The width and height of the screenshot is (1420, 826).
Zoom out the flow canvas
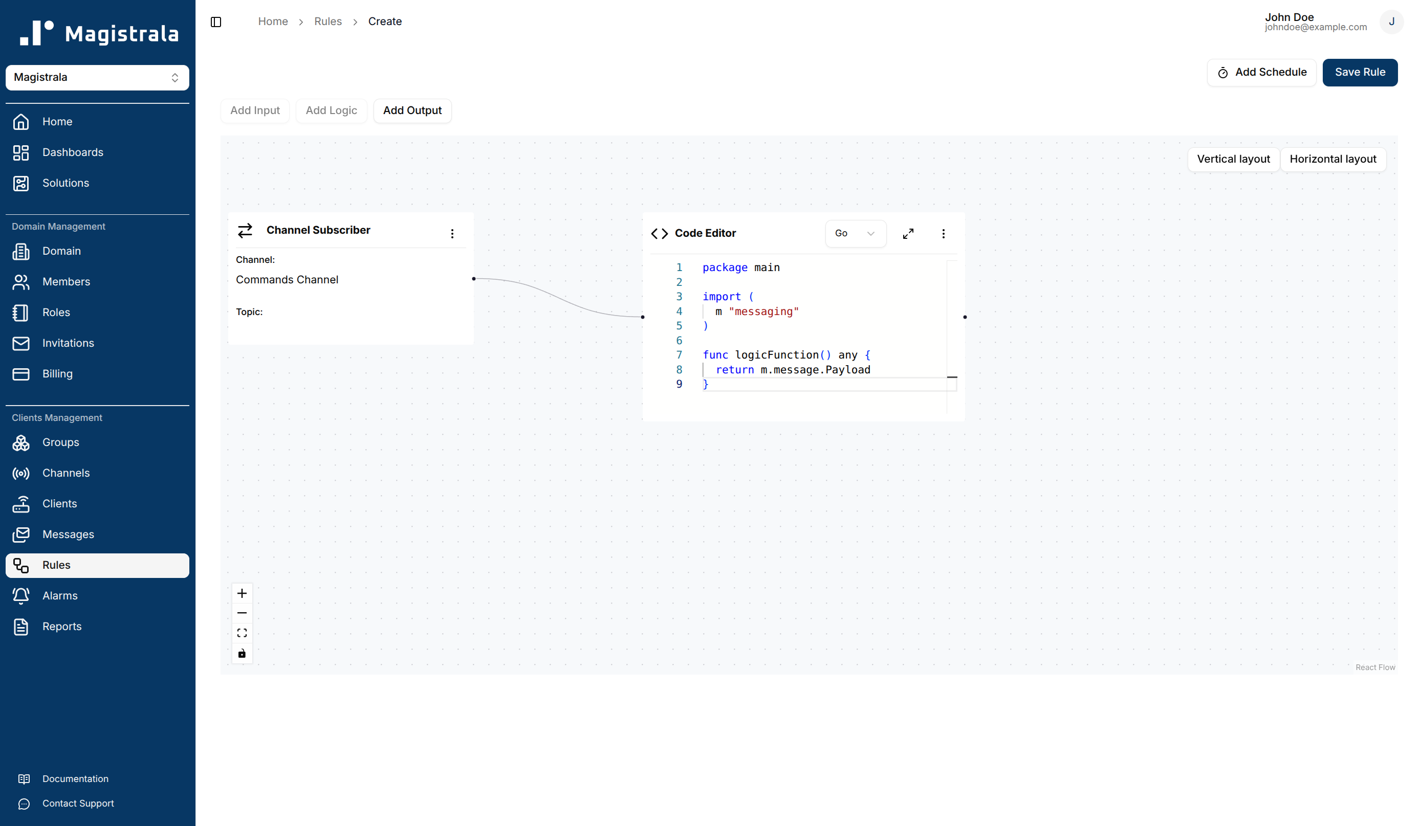(x=242, y=613)
